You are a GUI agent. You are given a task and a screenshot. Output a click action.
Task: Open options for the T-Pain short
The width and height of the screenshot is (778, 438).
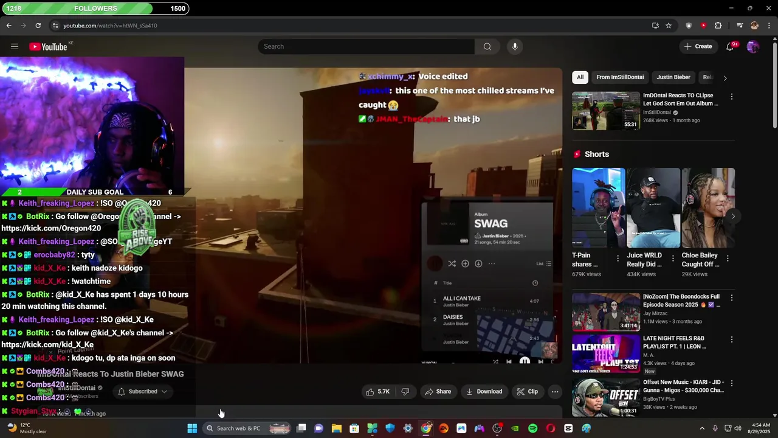[x=618, y=259]
